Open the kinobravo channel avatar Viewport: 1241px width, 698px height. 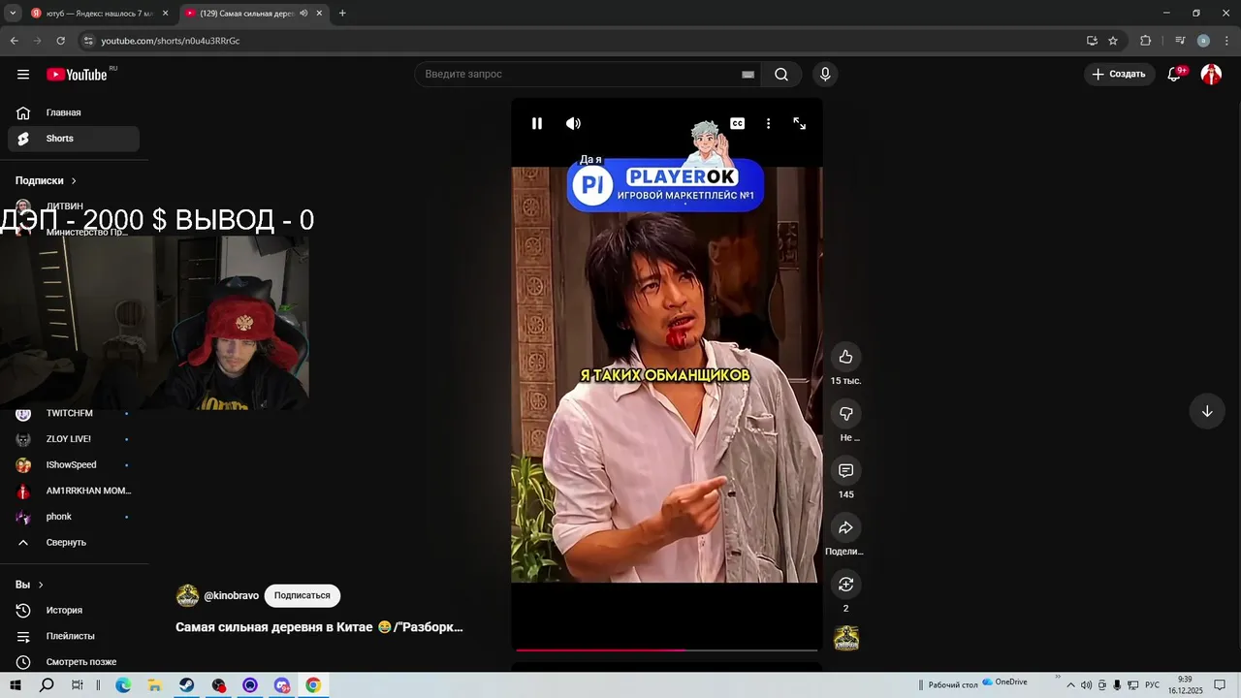coord(187,595)
